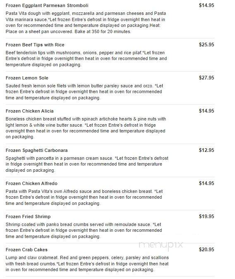The image size is (235, 279).
Task: Open the Frozen Fried Shrimp item
Action: pyautogui.click(x=28, y=216)
